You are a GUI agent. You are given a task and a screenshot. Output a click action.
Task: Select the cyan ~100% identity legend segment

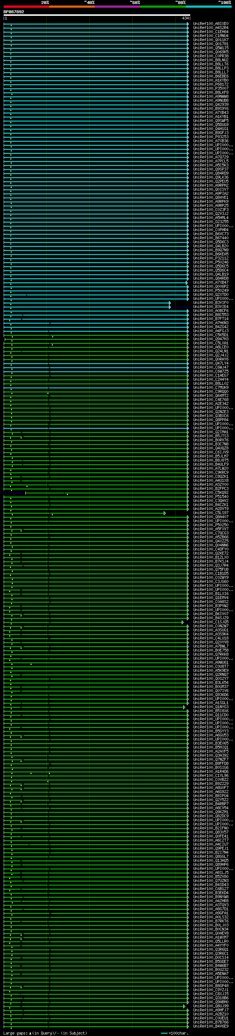[209, 7]
